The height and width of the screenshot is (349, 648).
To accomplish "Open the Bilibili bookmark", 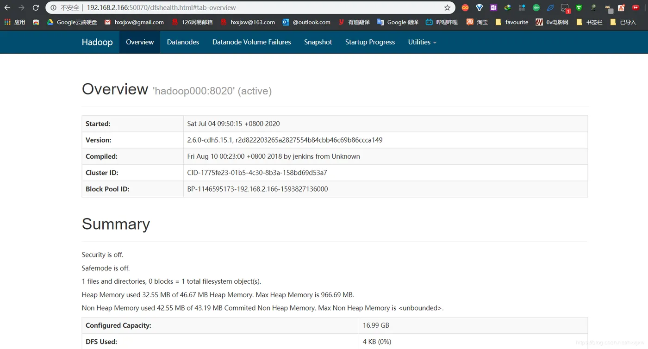I will pyautogui.click(x=442, y=22).
